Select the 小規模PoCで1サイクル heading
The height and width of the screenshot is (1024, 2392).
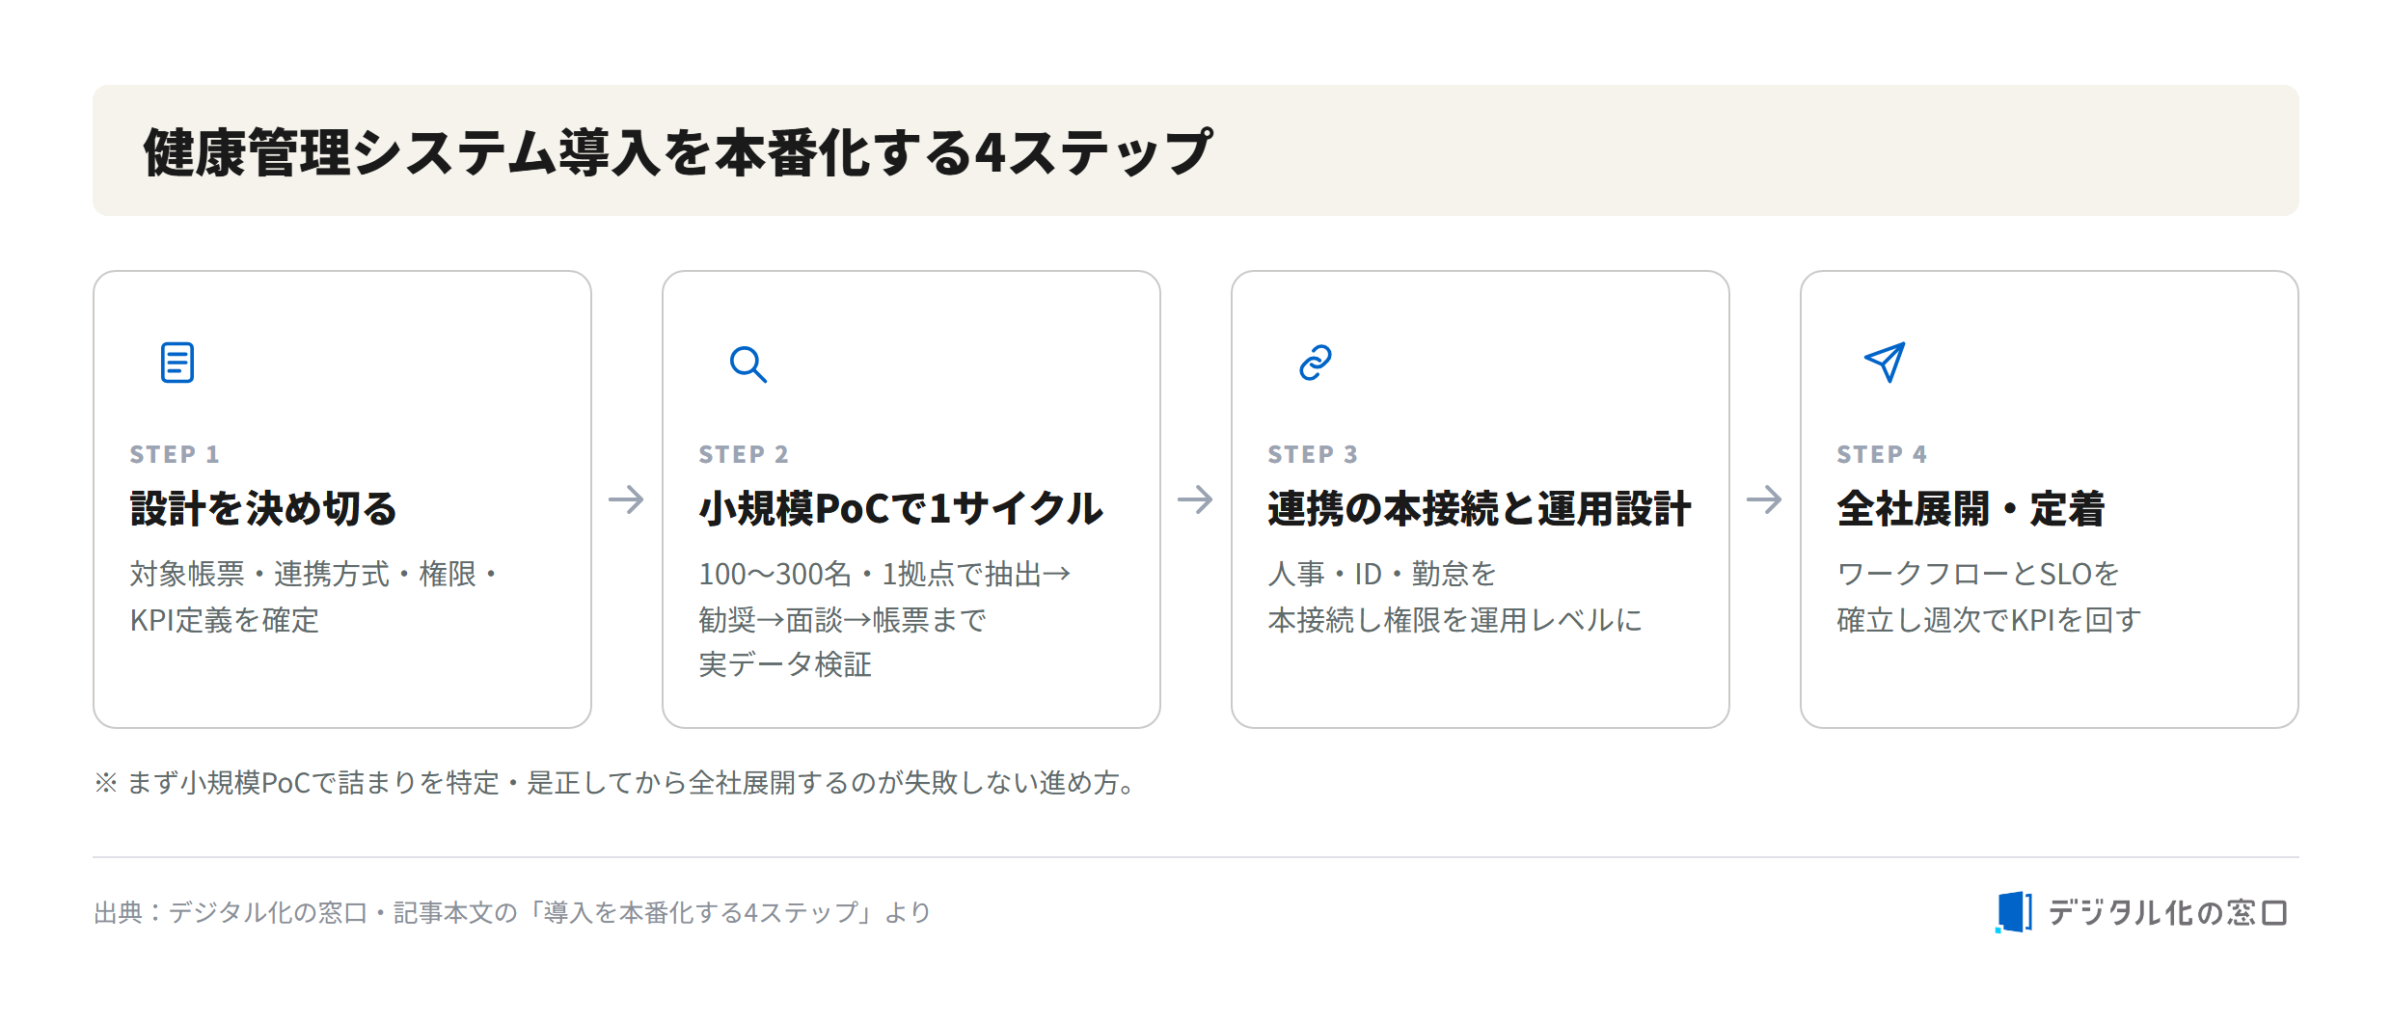tap(900, 509)
